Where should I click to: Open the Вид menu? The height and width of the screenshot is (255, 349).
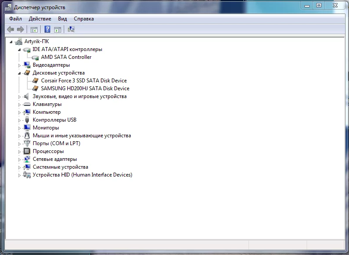(62, 19)
